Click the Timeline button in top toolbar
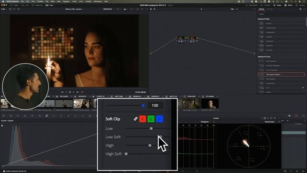The image size is (307, 173). (x=266, y=5)
